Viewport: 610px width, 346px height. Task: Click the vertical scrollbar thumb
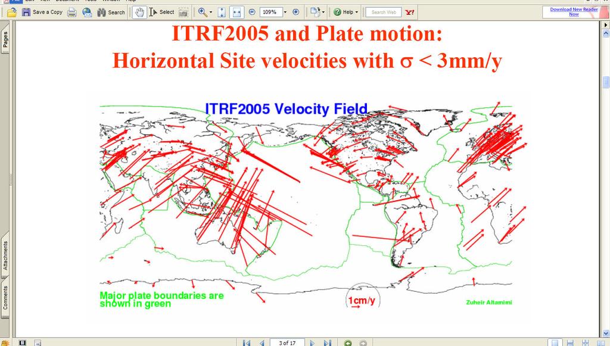click(606, 83)
